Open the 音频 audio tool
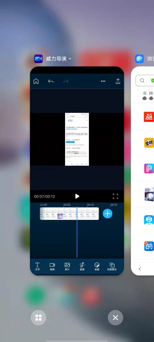Viewport: 154px width, 342px height. tap(82, 267)
